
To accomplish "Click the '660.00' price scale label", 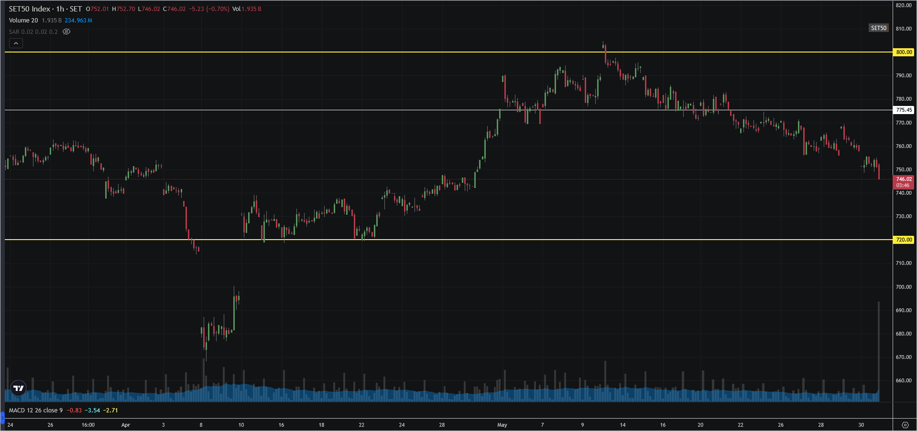I will (x=904, y=380).
